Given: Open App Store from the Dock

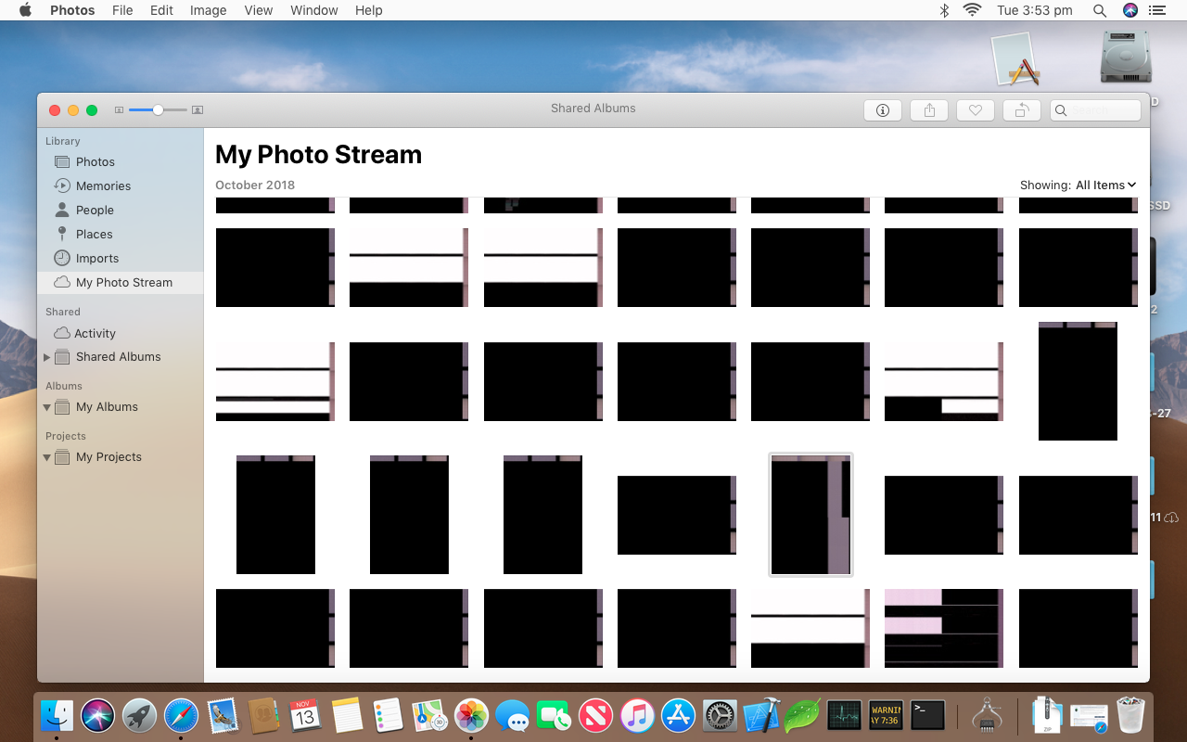Looking at the screenshot, I should (678, 715).
